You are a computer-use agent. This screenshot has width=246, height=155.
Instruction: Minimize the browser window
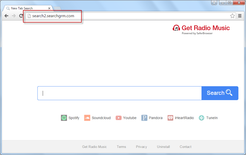222,3
